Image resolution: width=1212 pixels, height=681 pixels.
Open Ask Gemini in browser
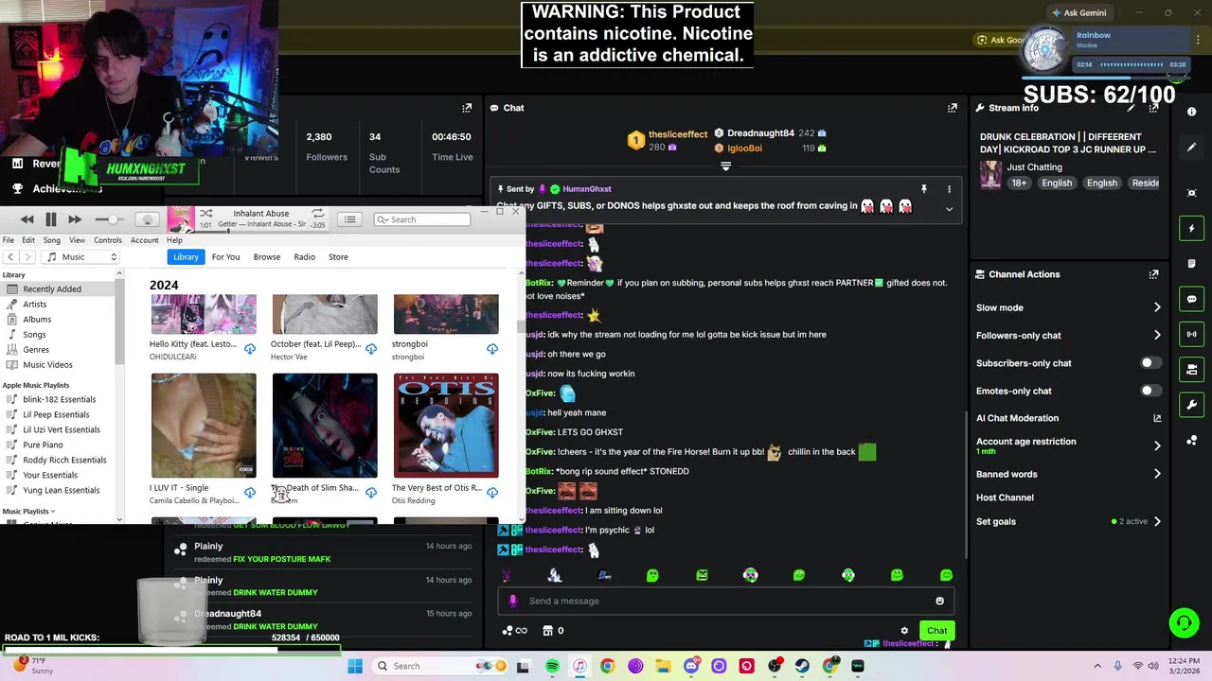point(1078,12)
